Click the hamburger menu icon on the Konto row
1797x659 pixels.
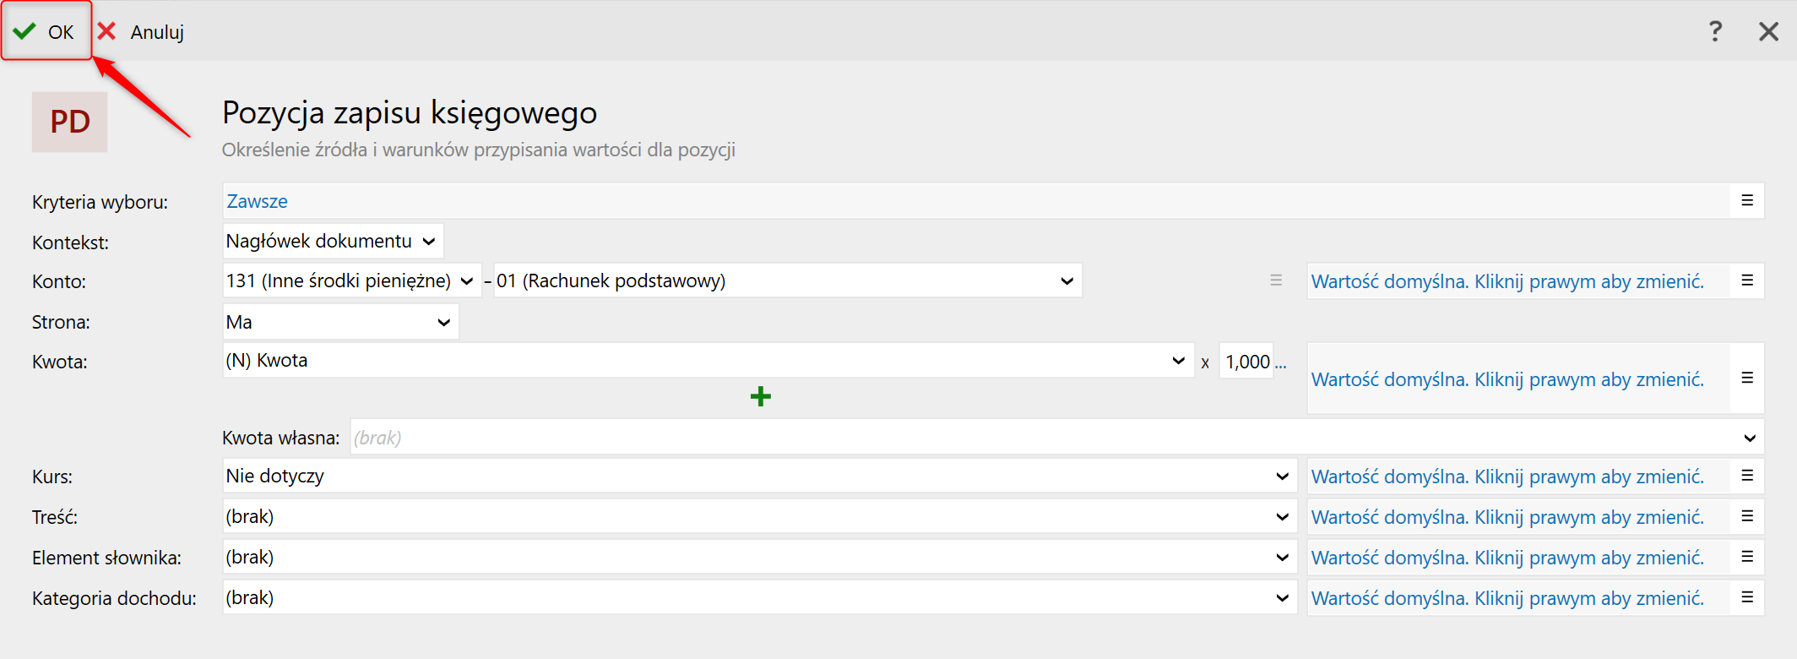[1746, 280]
